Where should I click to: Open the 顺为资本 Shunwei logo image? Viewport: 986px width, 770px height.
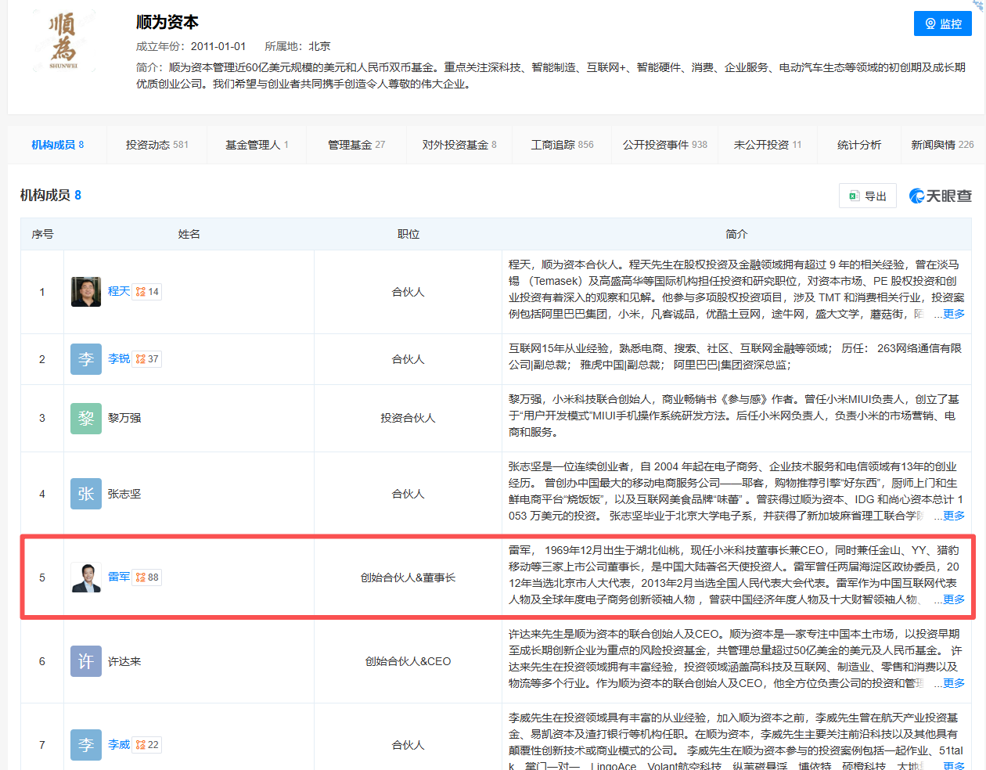tap(63, 41)
